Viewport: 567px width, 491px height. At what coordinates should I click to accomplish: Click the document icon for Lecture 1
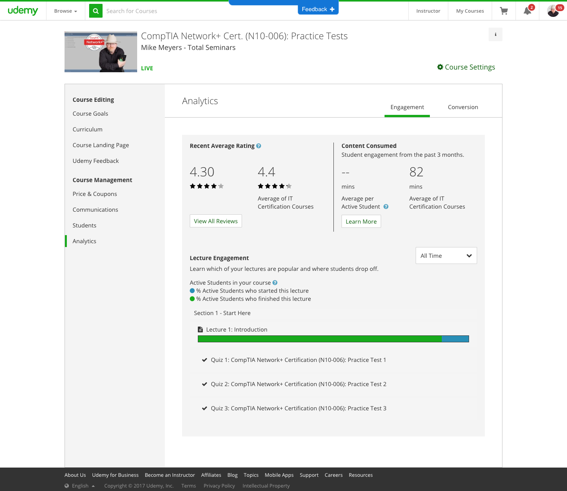point(200,330)
